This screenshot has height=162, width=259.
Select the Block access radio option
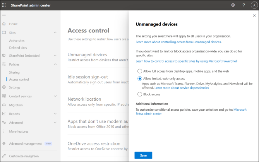(x=140, y=94)
